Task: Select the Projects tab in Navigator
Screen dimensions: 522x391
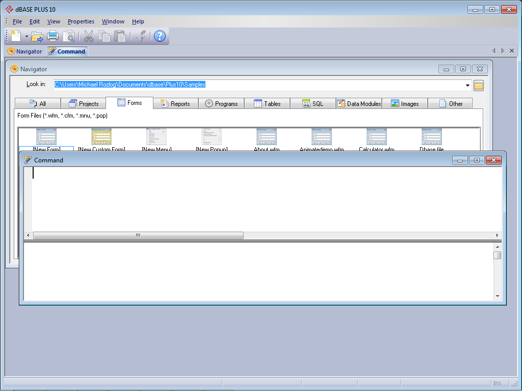Action: pos(84,104)
